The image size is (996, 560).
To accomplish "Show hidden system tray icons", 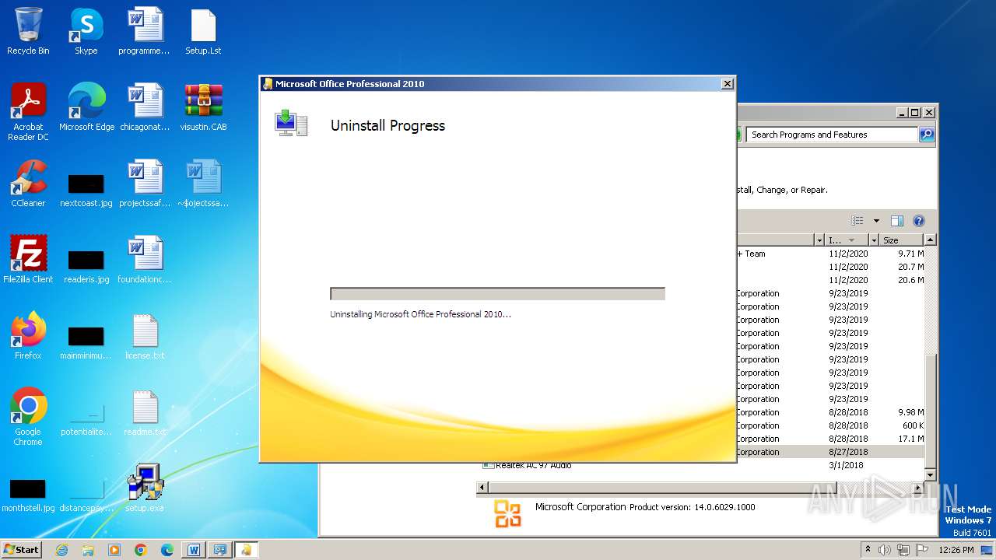I will (868, 550).
